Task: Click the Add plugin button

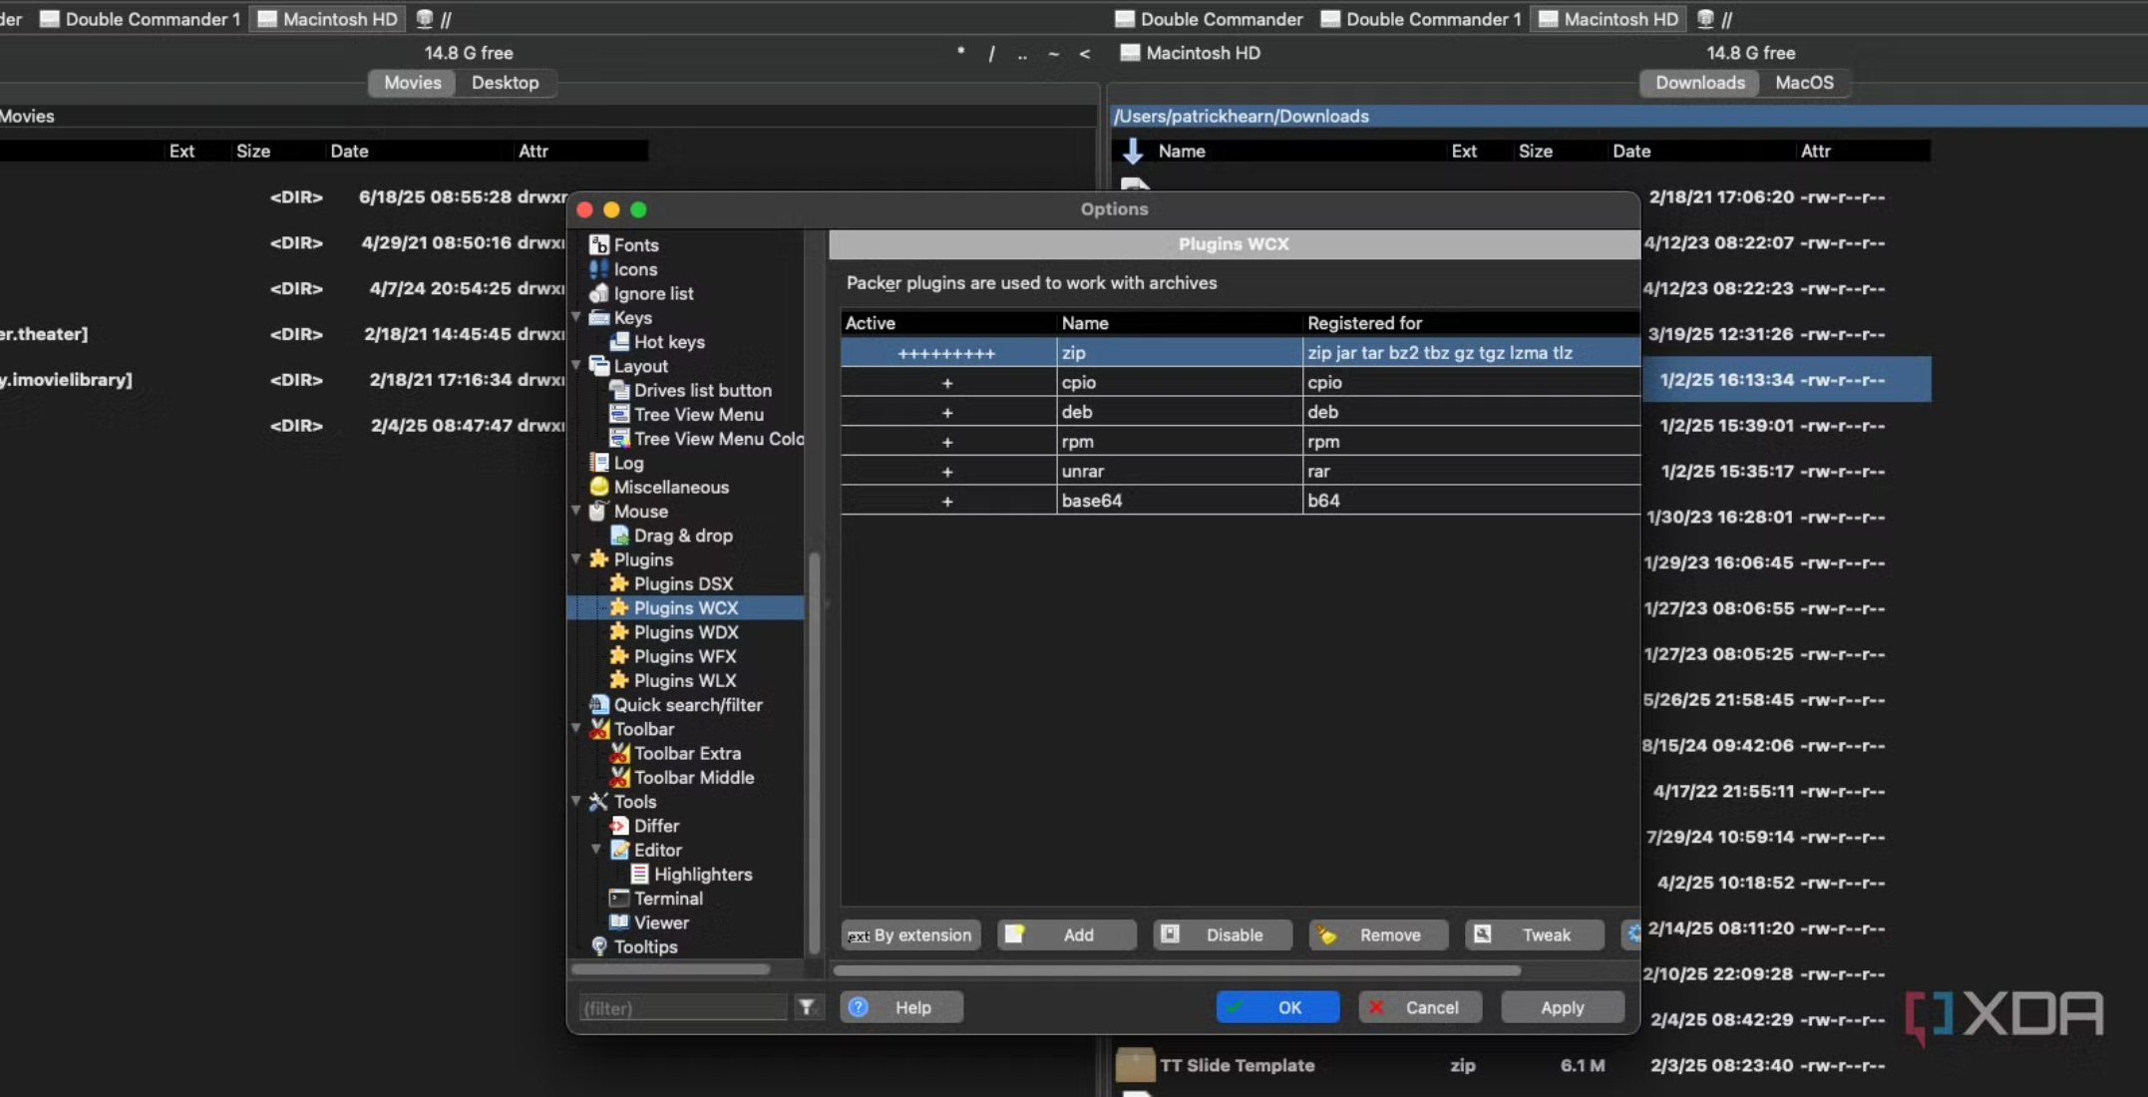Action: point(1067,935)
